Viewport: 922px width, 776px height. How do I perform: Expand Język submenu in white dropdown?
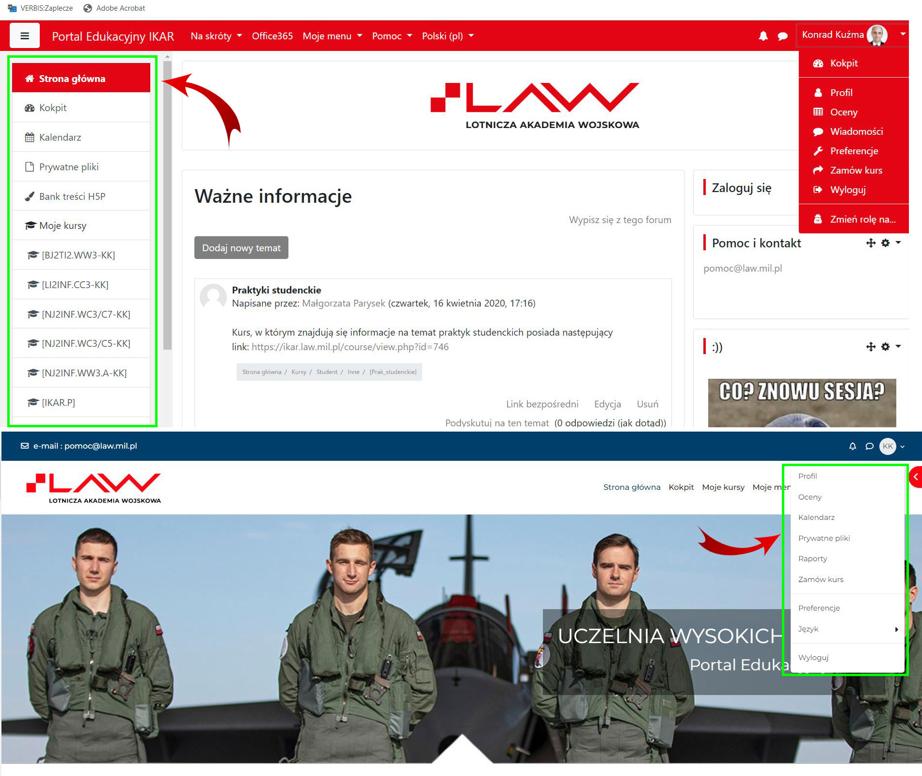point(847,629)
